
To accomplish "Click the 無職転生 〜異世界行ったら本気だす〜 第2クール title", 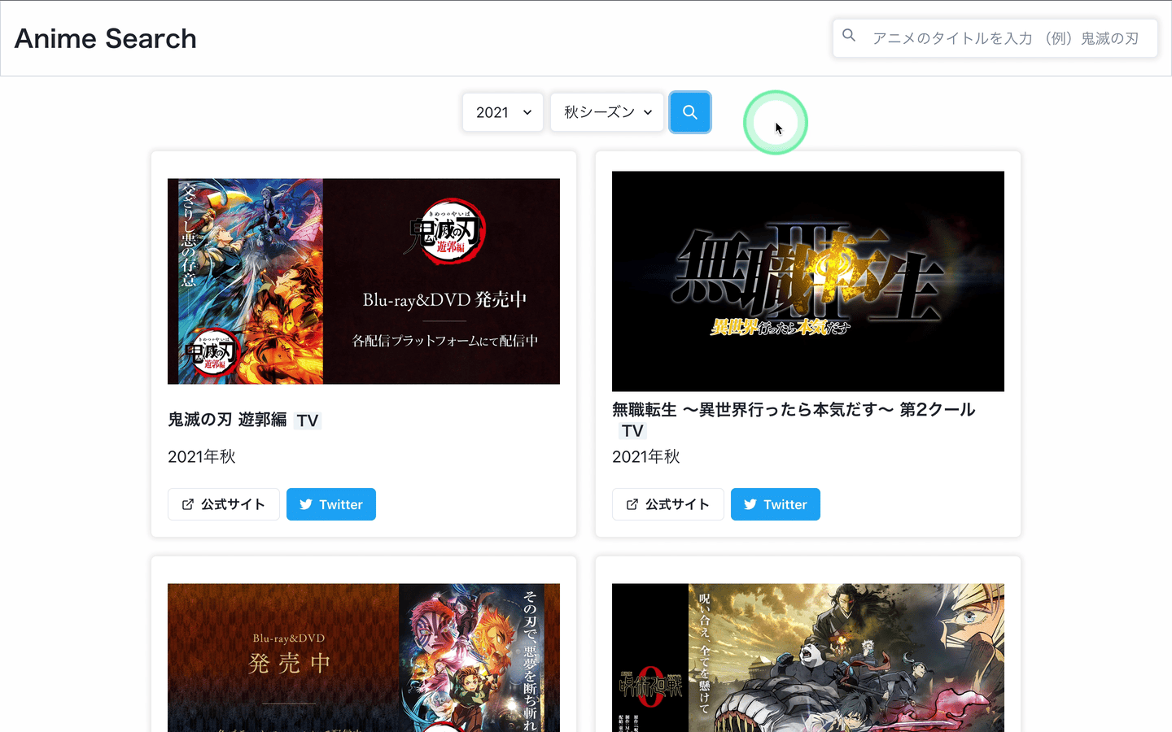I will (794, 410).
